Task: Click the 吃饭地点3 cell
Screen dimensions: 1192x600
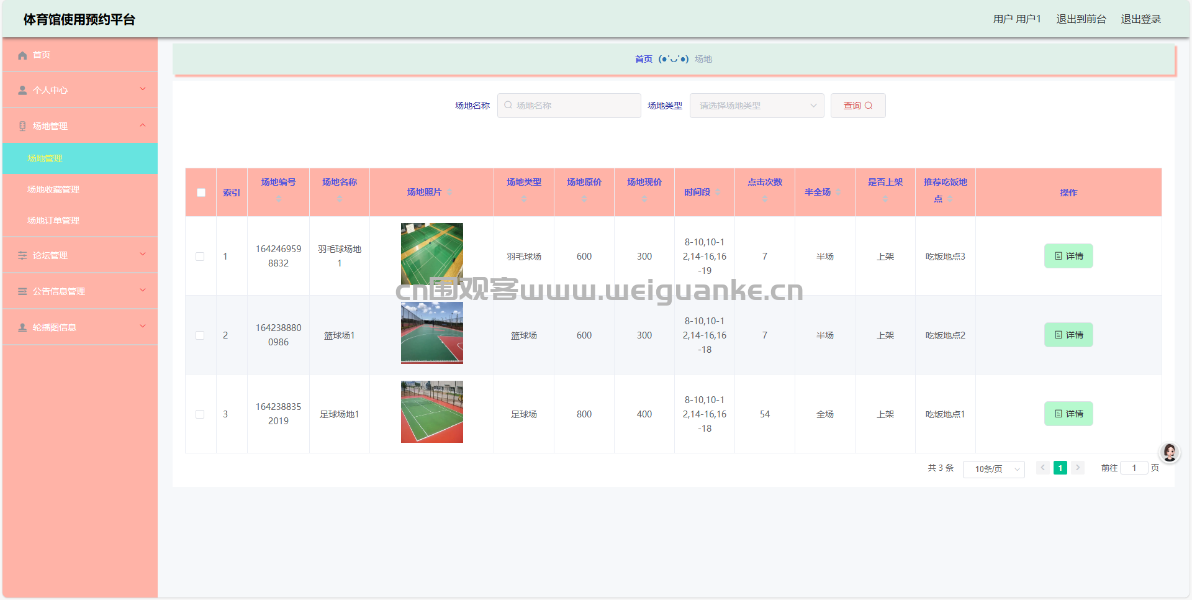Action: [945, 257]
